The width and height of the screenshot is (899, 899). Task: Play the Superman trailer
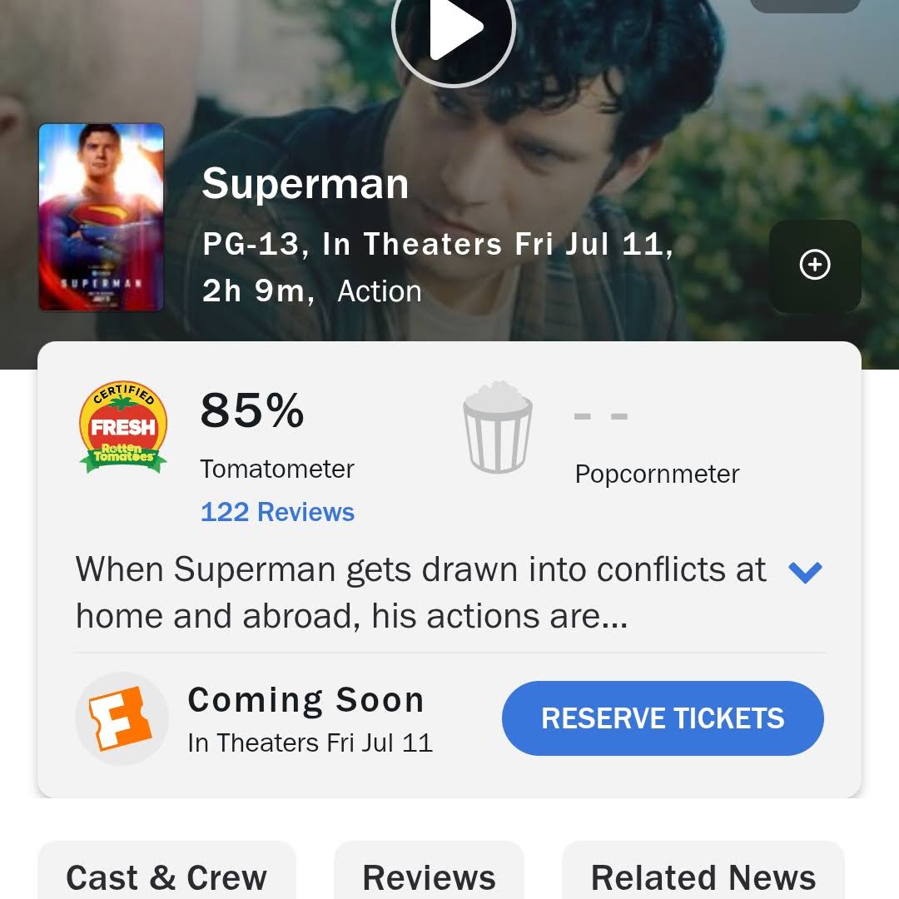coord(454,28)
